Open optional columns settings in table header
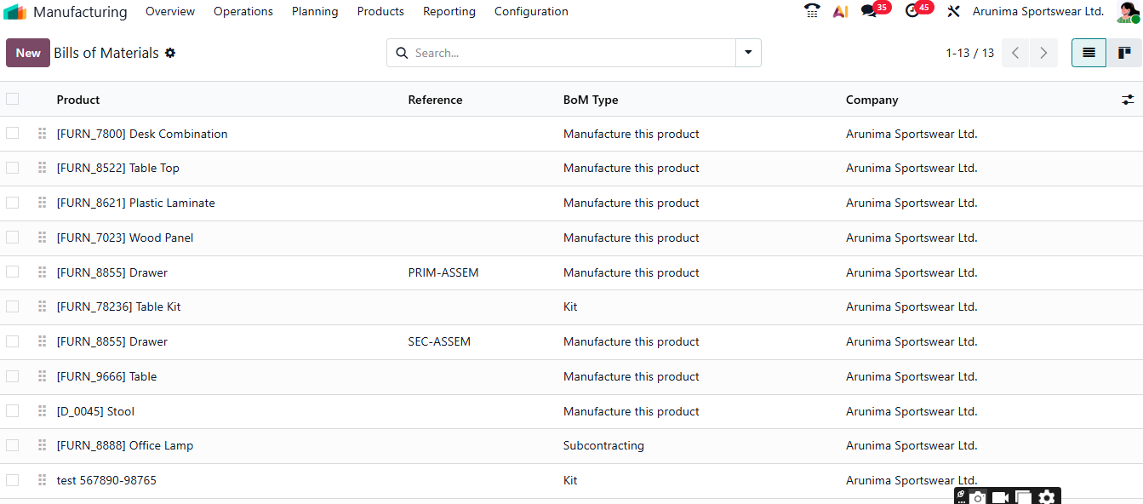 (1128, 100)
